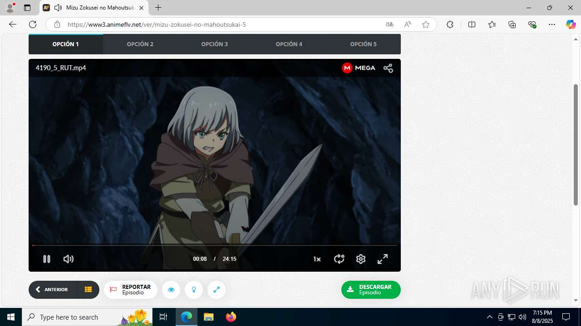Click the taskbar search box
Image resolution: width=581 pixels, height=326 pixels.
click(88, 317)
